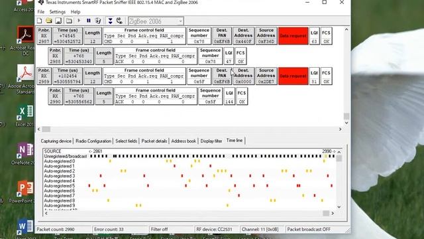This screenshot has width=424, height=239.
Task: Click the Dest. Address 0x0000 cell
Action: (243, 76)
